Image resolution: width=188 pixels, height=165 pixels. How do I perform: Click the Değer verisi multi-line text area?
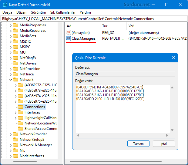(123, 109)
